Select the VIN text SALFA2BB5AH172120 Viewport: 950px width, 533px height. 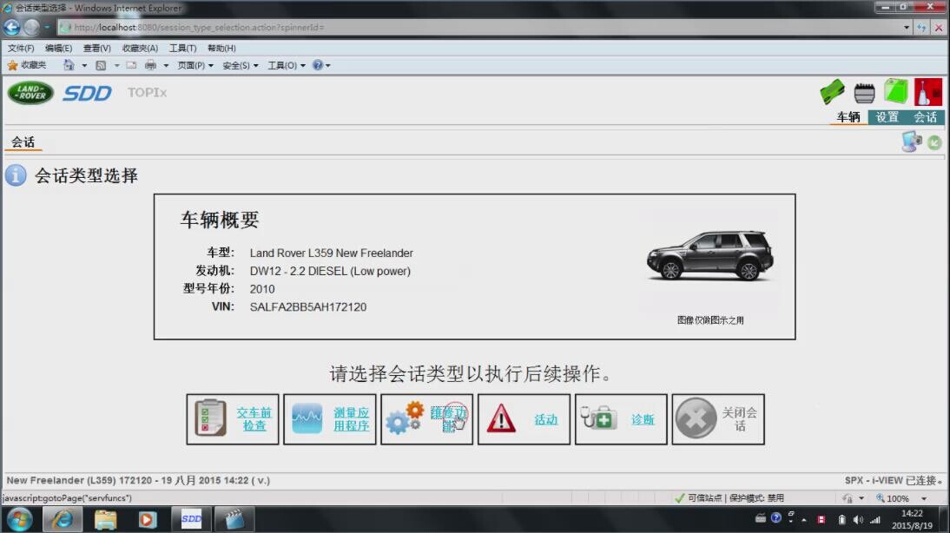[x=307, y=307]
